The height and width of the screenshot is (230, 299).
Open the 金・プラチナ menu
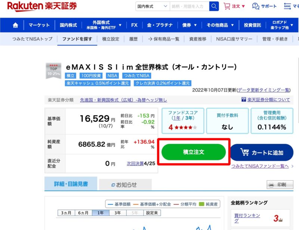click(160, 25)
